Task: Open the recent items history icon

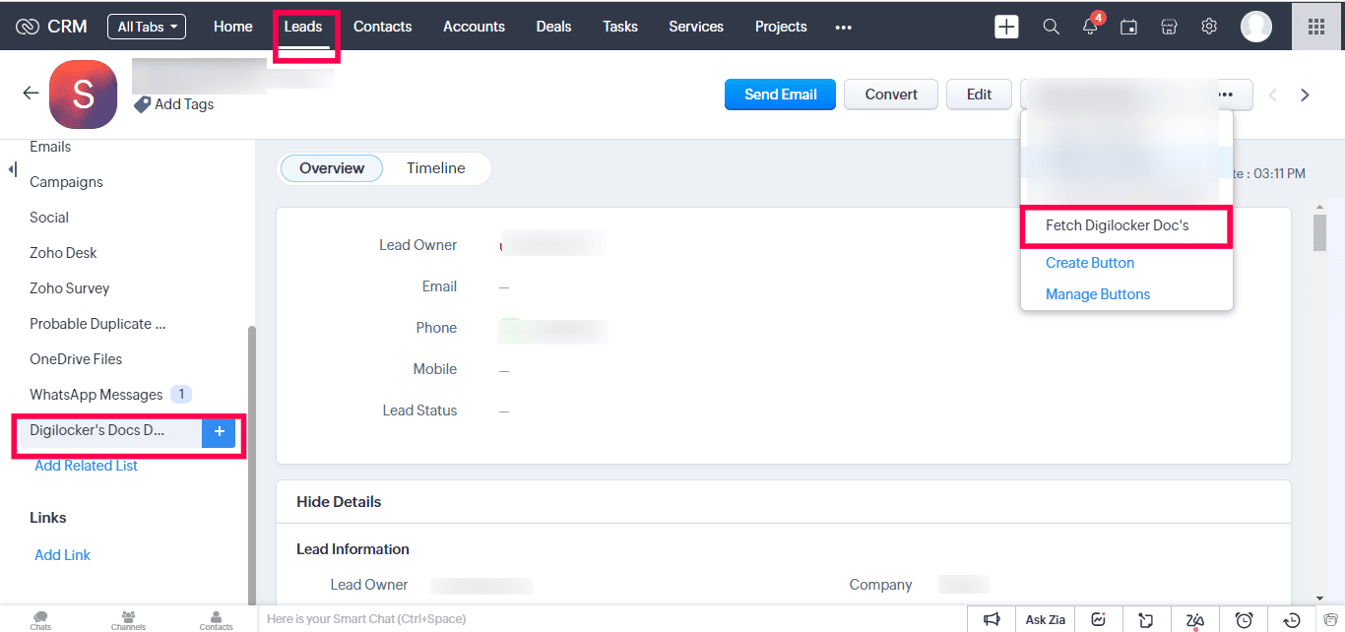Action: (1293, 619)
